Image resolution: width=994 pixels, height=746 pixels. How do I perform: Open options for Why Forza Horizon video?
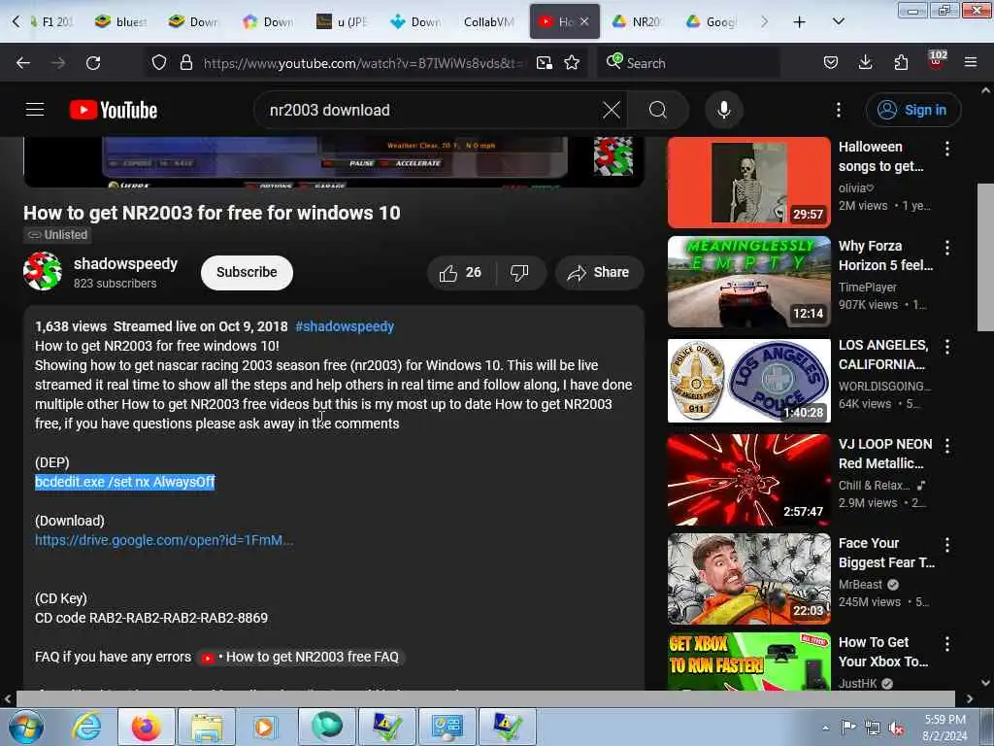pyautogui.click(x=947, y=248)
